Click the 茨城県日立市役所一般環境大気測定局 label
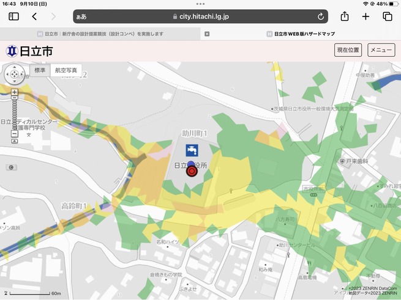This screenshot has width=401, height=300. (x=313, y=109)
